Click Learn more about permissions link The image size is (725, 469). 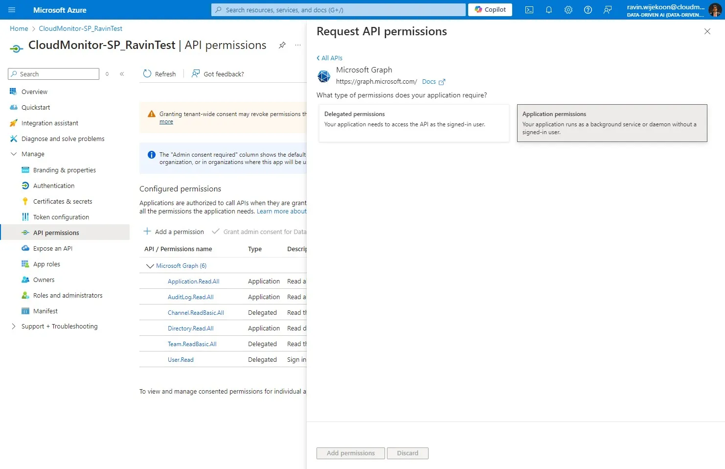282,211
